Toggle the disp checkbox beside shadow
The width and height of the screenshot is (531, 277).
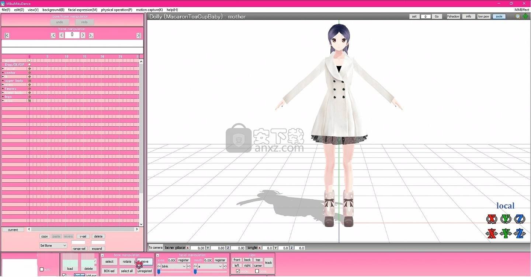64,275
